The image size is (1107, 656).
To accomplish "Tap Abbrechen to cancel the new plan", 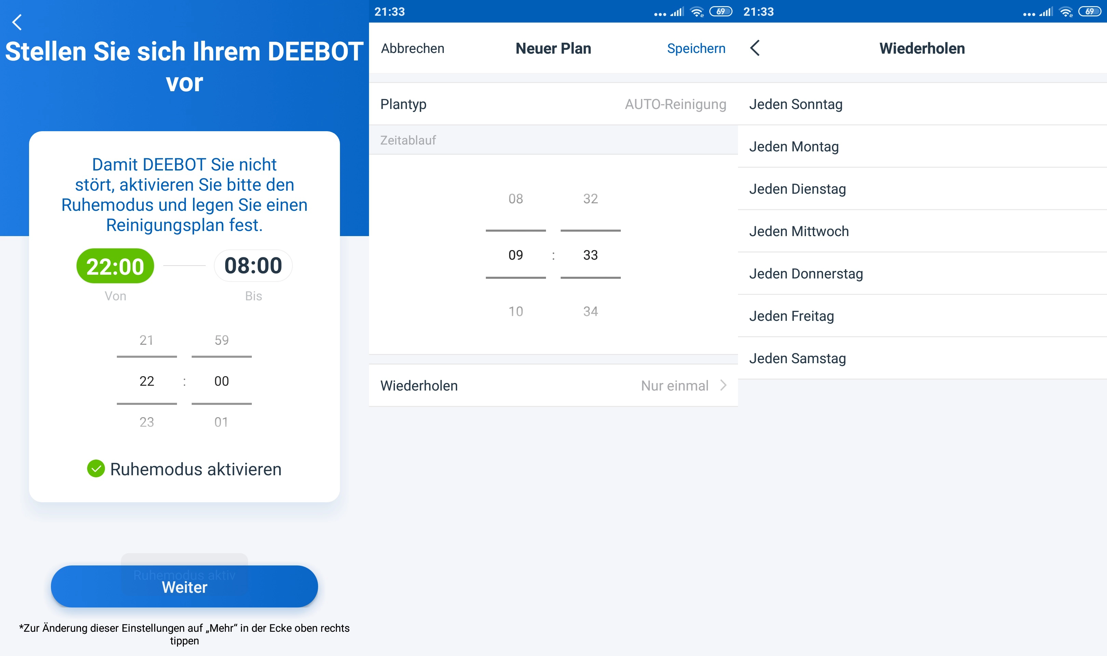I will tap(413, 48).
